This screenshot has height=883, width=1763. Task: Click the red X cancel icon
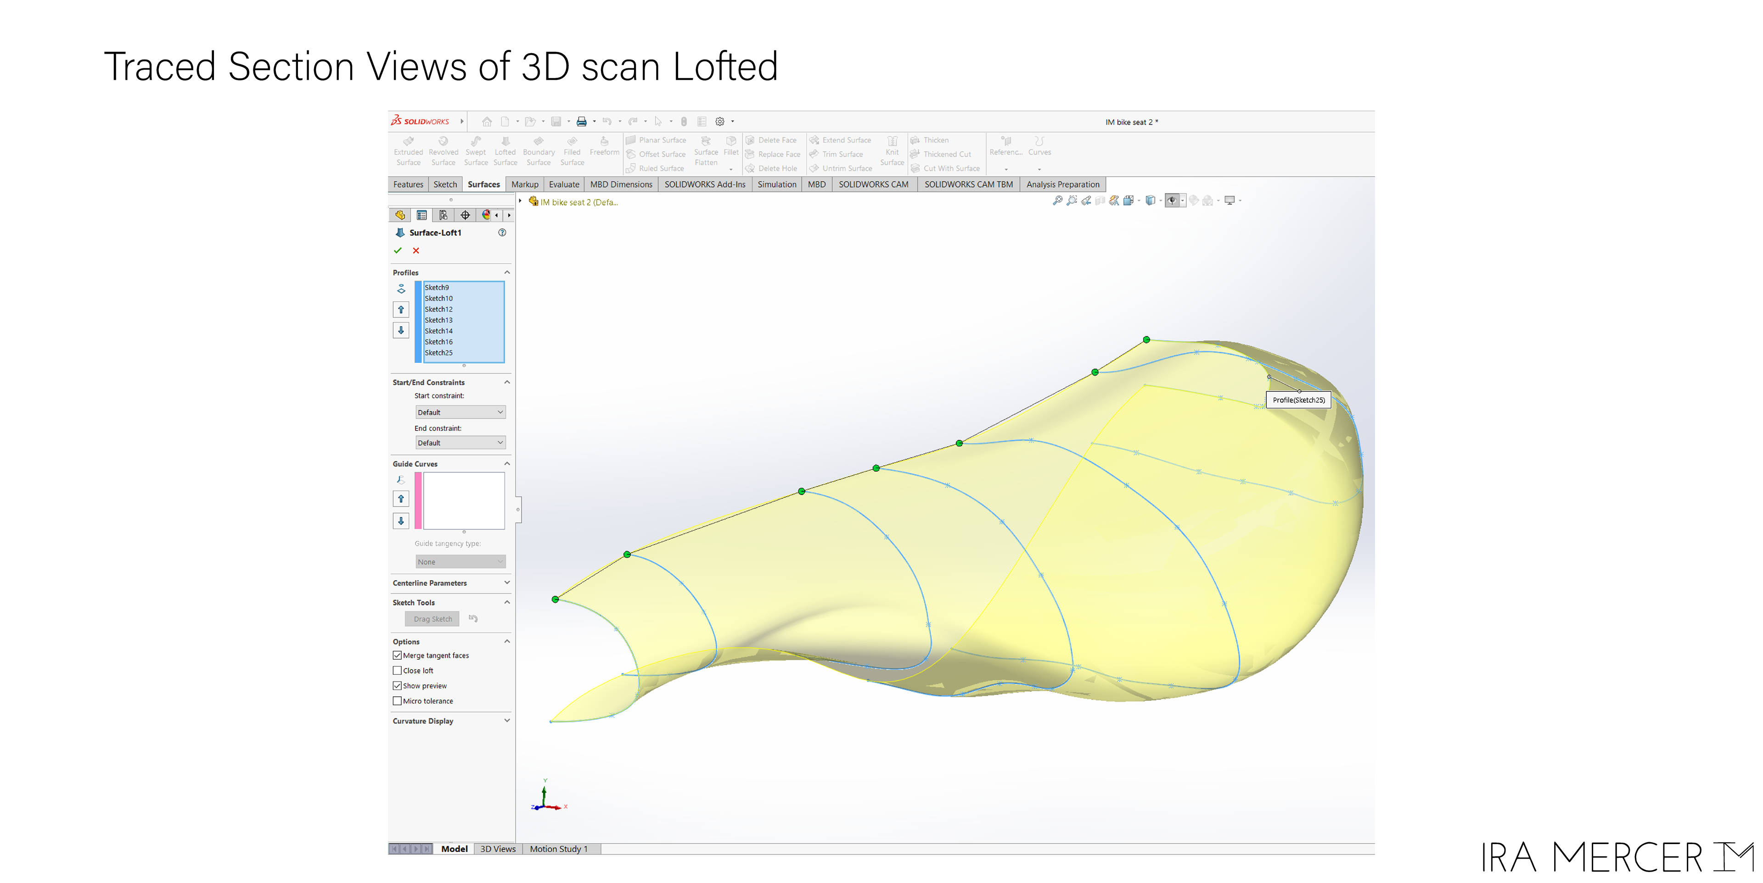tap(415, 251)
